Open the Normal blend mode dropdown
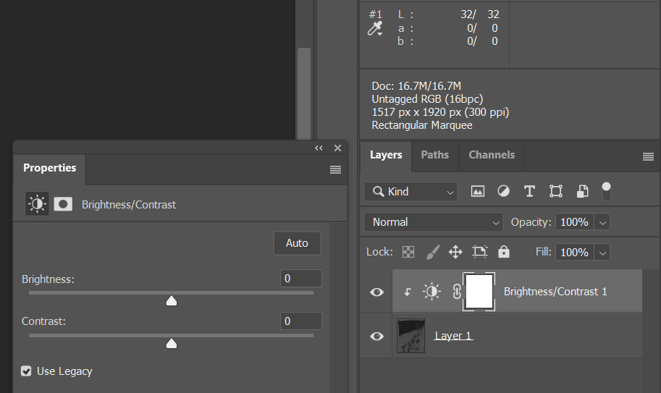Screen dimensions: 661x393 (434, 222)
